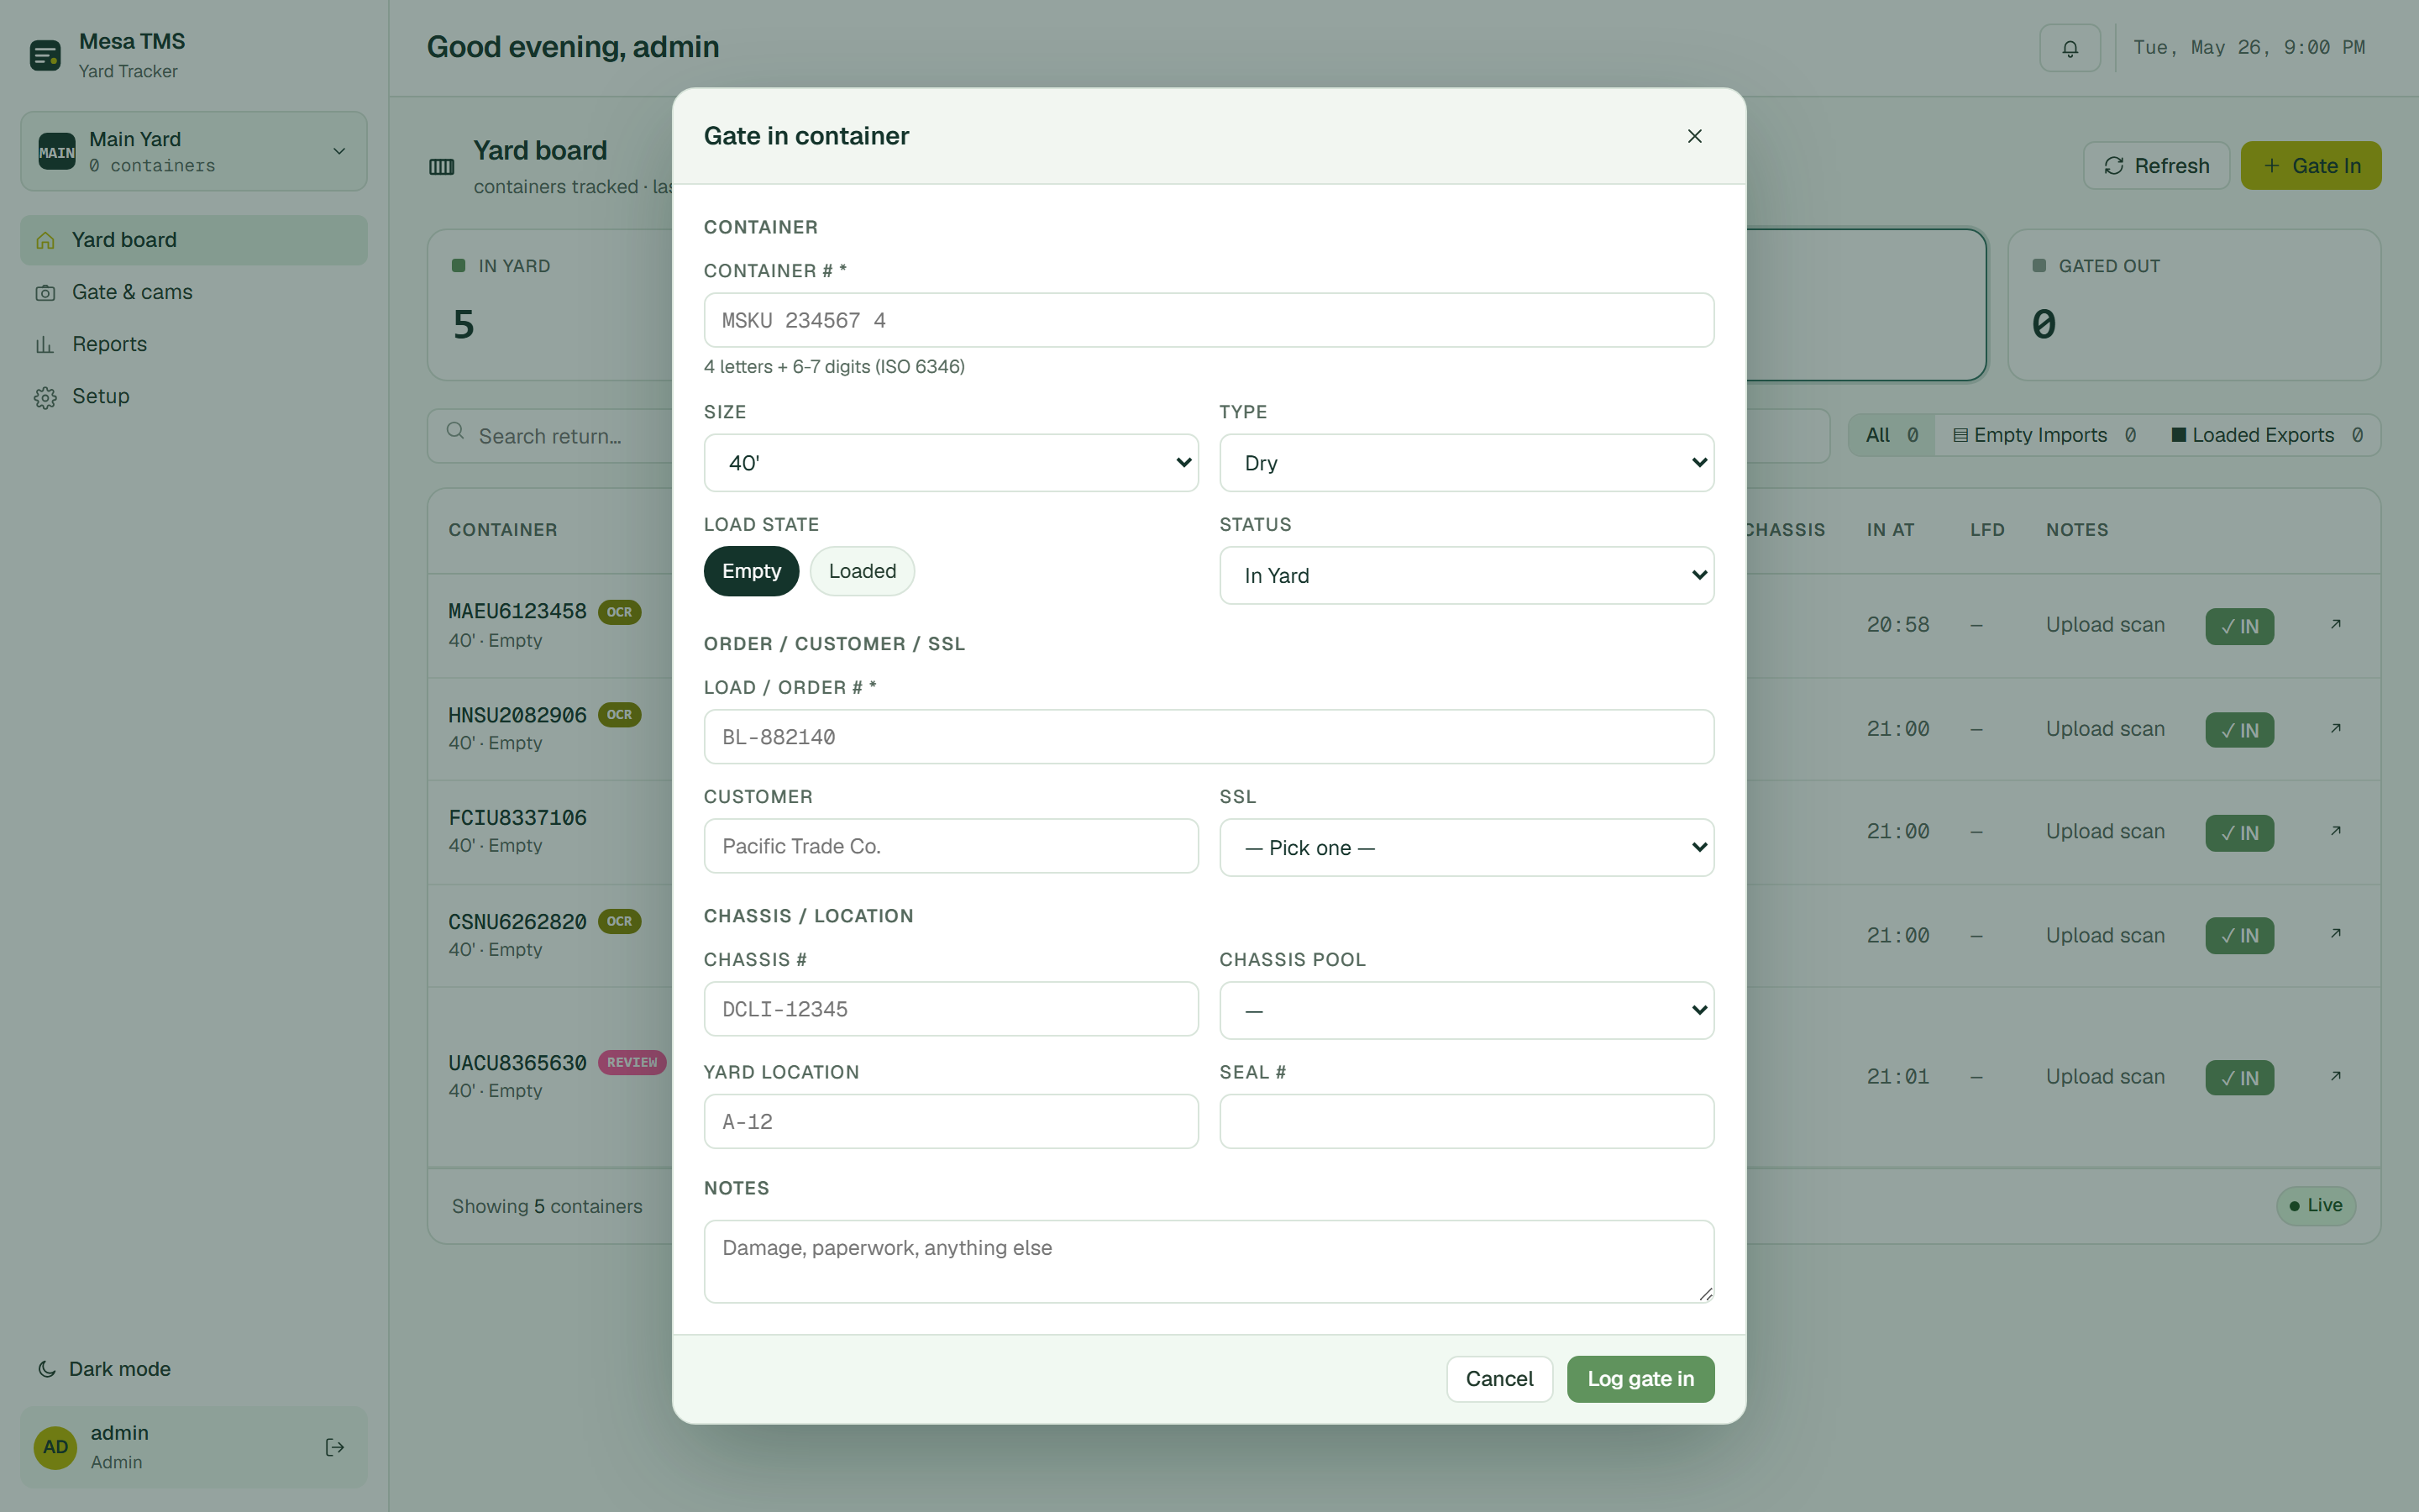2419x1512 pixels.
Task: Click the AD user avatar
Action: (x=56, y=1447)
